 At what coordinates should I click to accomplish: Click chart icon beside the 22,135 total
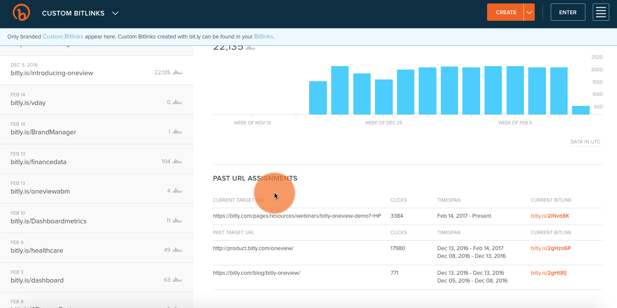point(250,48)
